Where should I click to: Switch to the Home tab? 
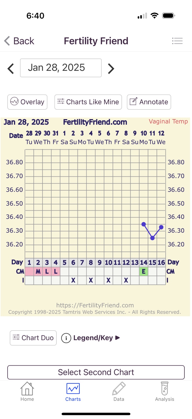(x=27, y=392)
